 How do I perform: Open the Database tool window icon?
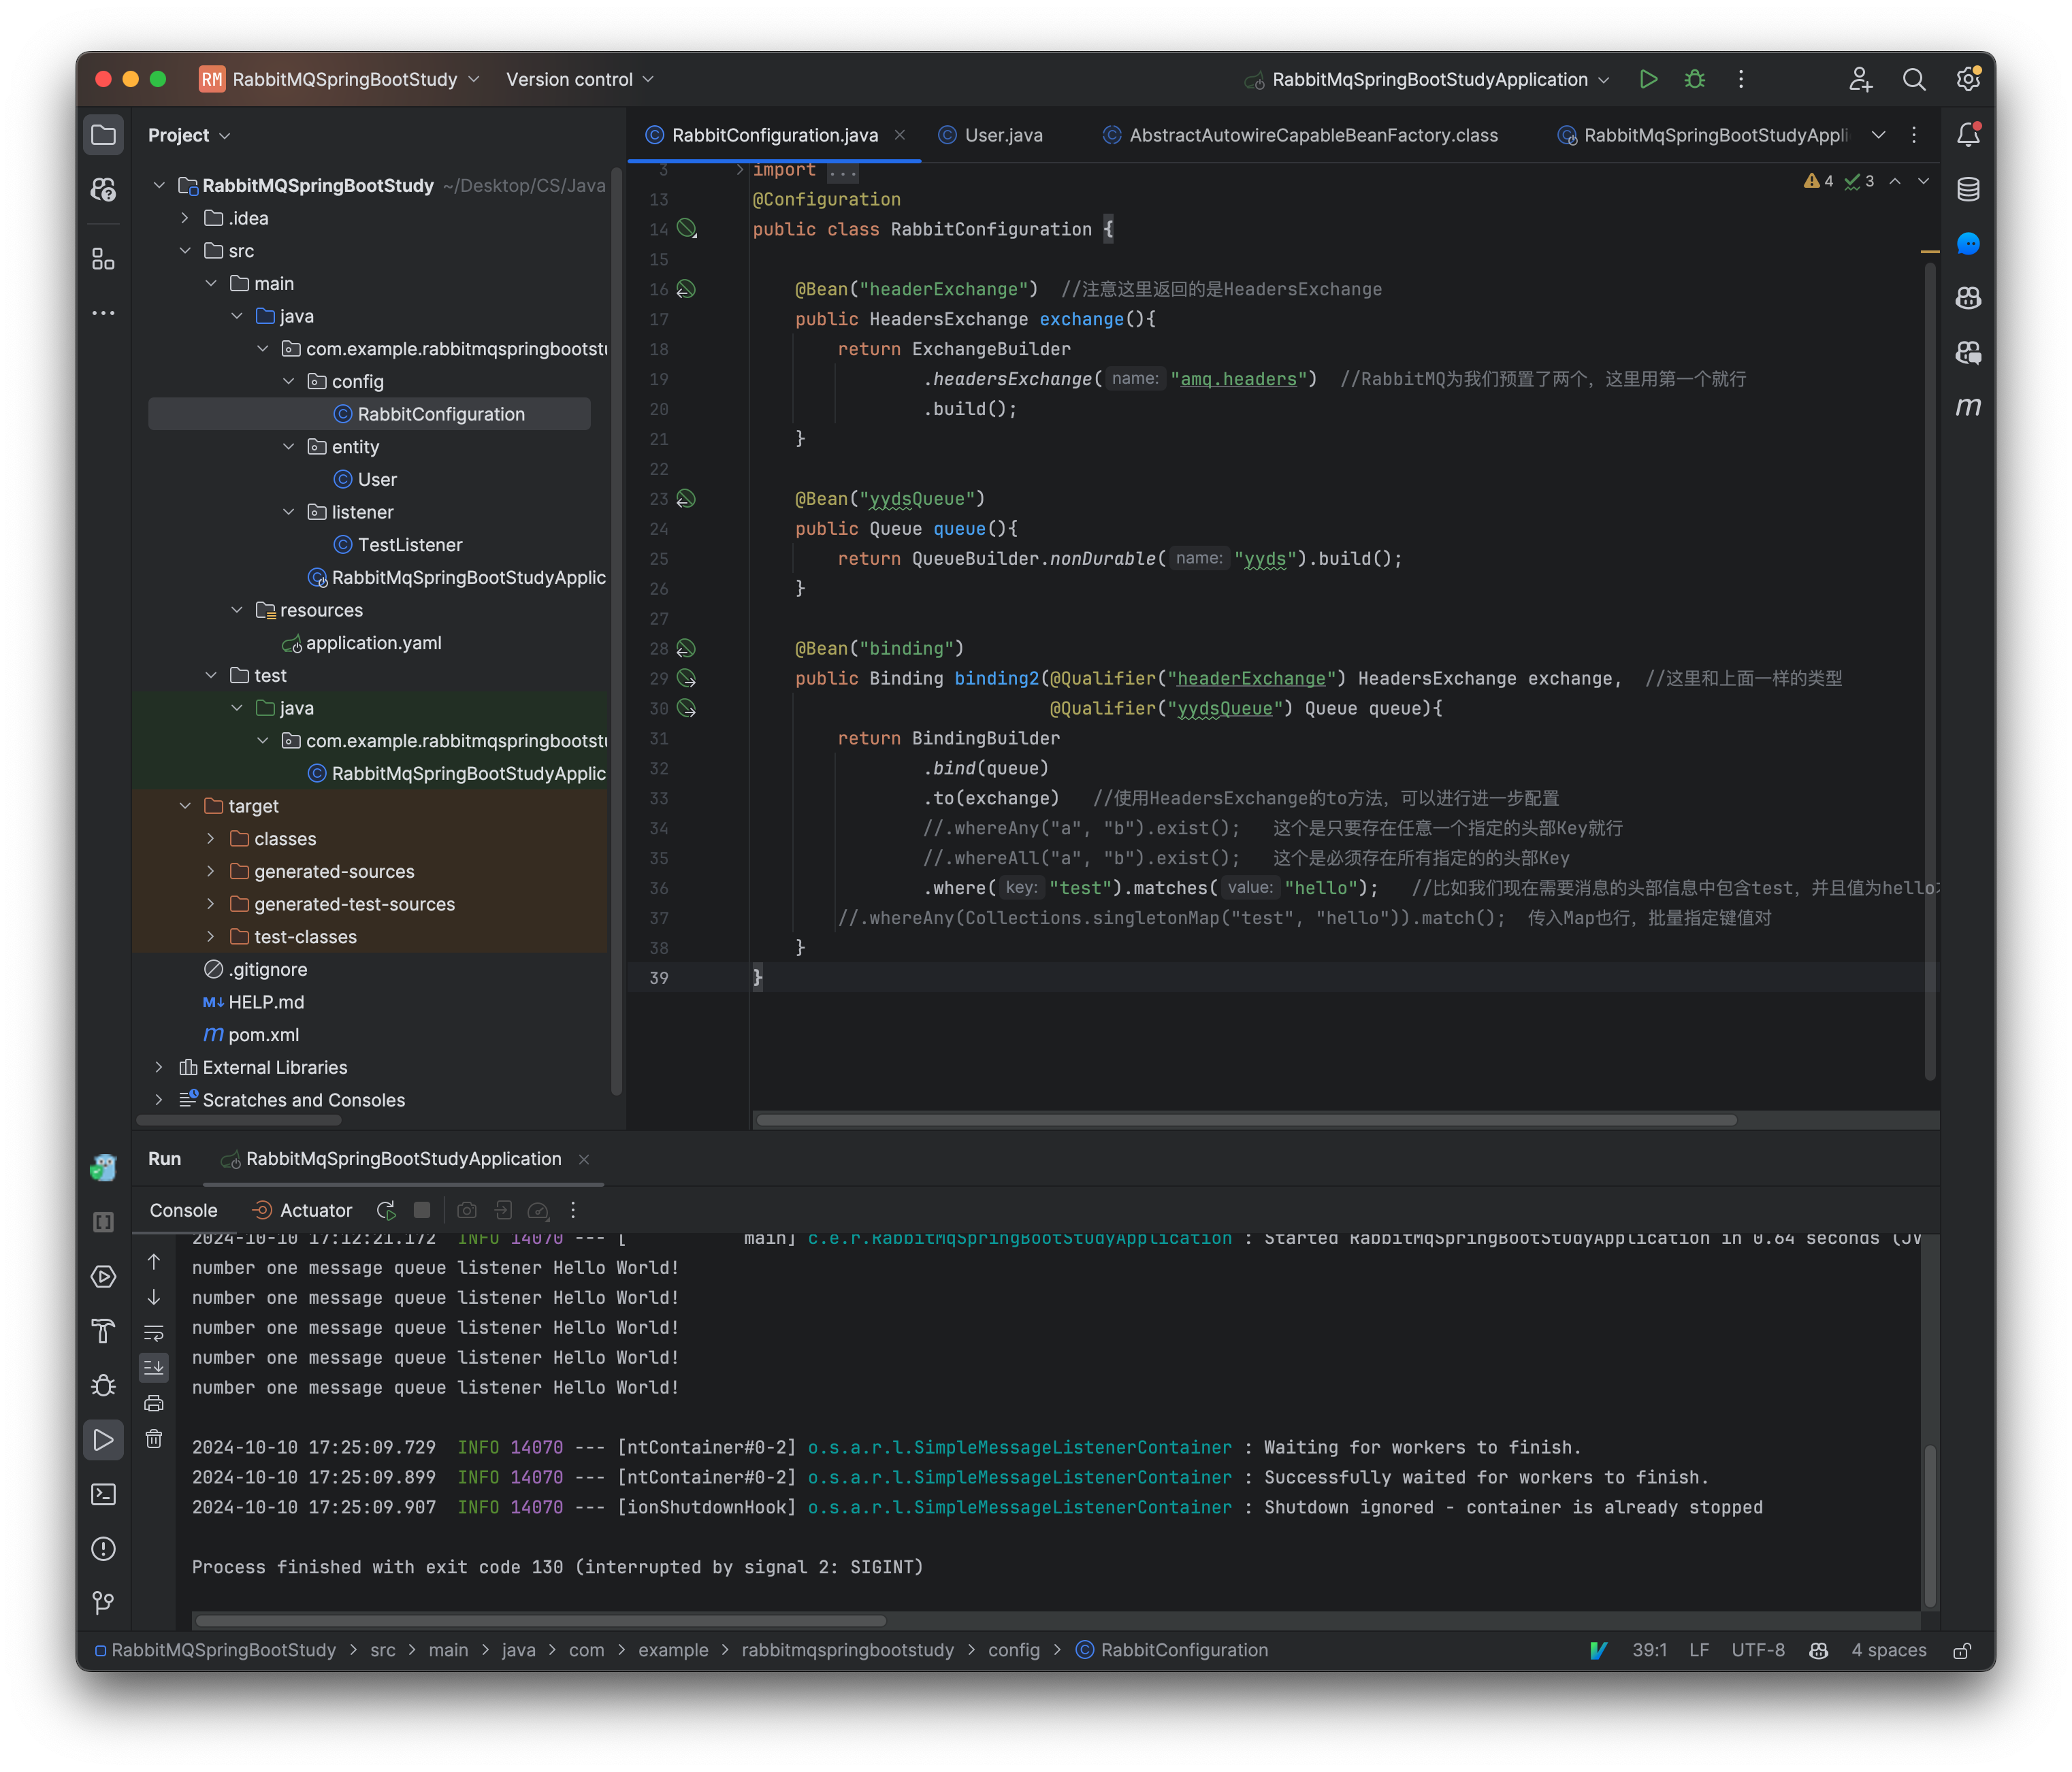[1967, 188]
